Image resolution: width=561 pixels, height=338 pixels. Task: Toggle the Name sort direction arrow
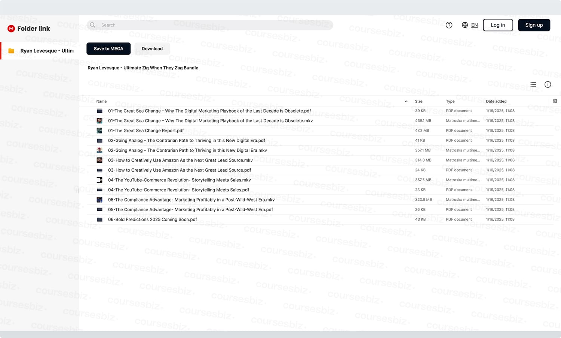click(x=406, y=101)
